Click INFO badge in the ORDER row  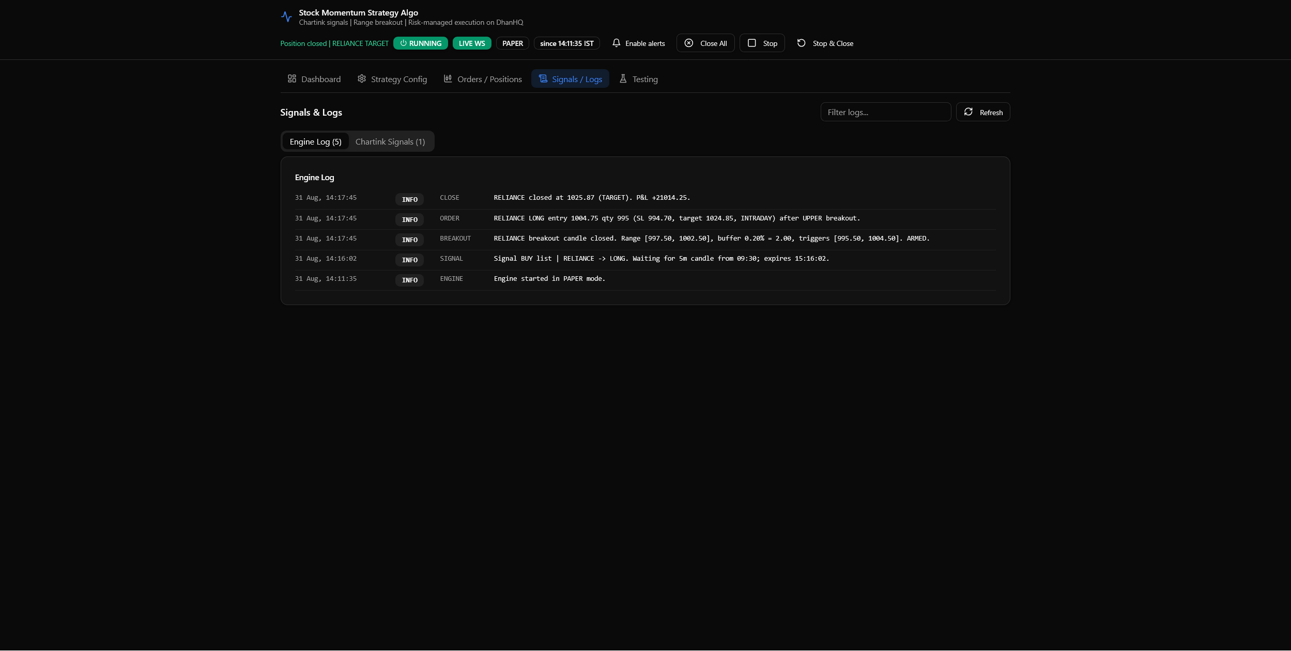(410, 219)
